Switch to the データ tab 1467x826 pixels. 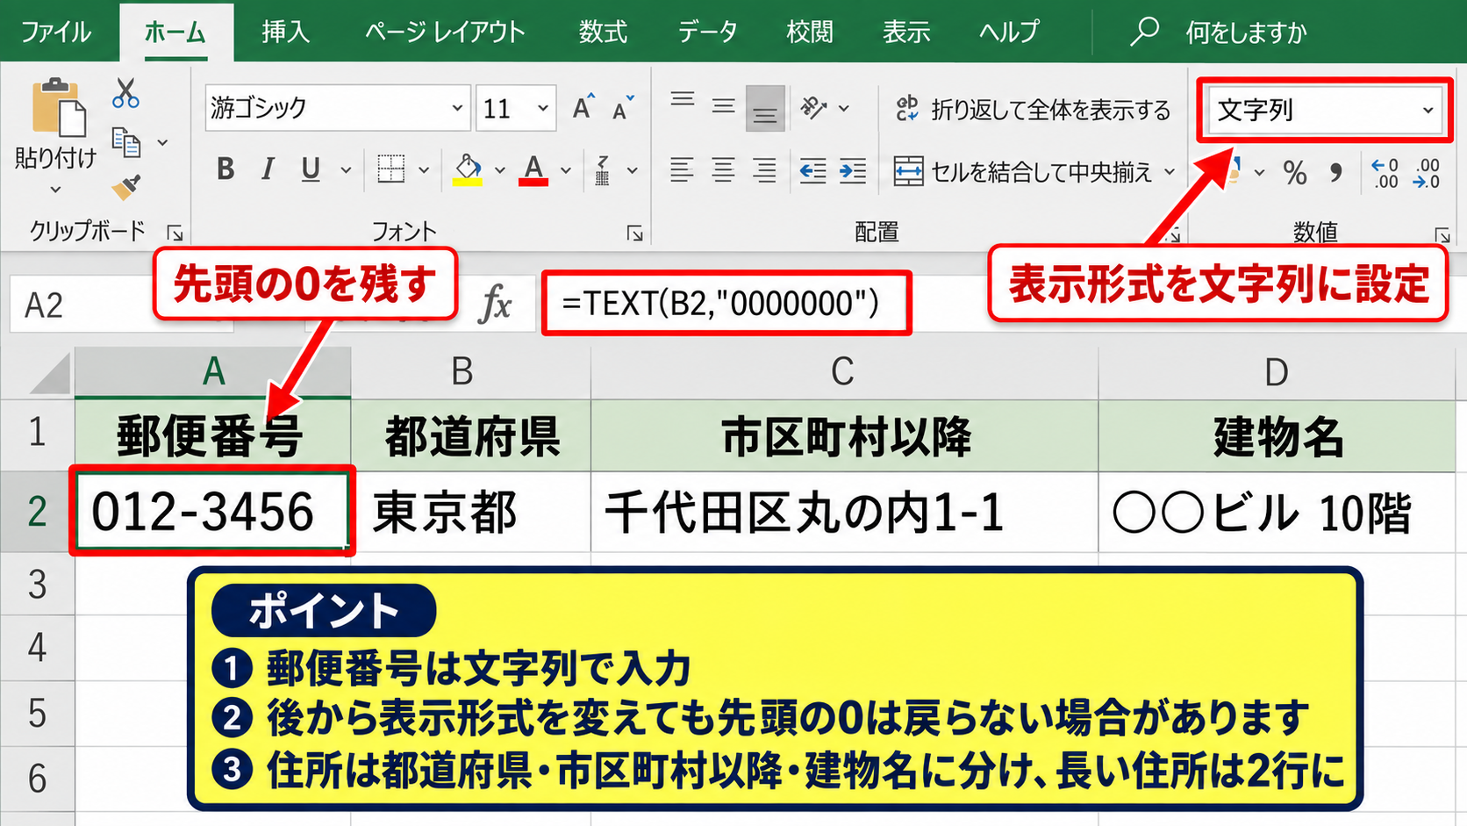coord(707,32)
